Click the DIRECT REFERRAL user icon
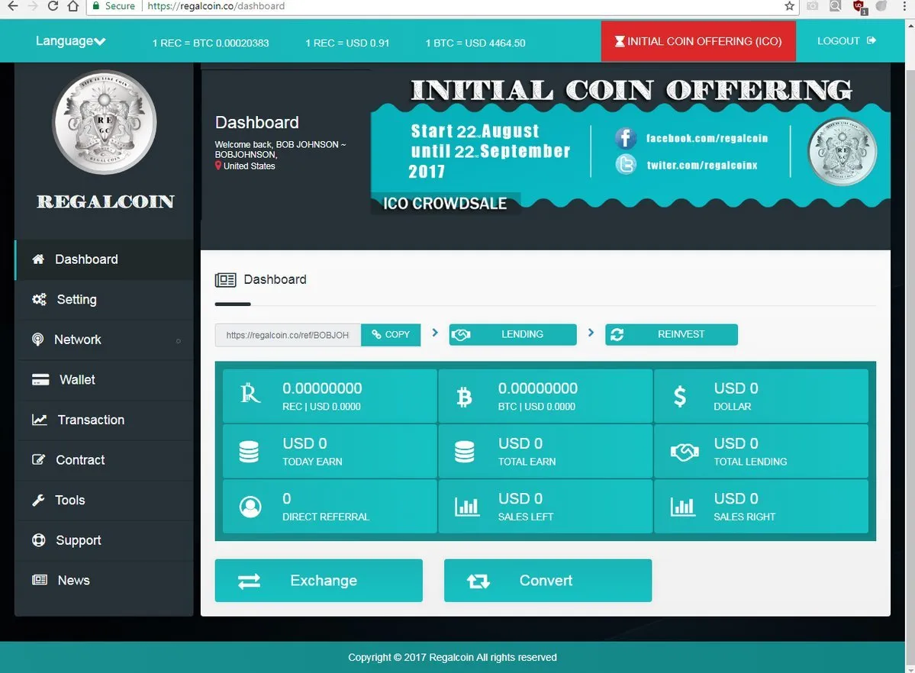Image resolution: width=915 pixels, height=673 pixels. tap(250, 507)
